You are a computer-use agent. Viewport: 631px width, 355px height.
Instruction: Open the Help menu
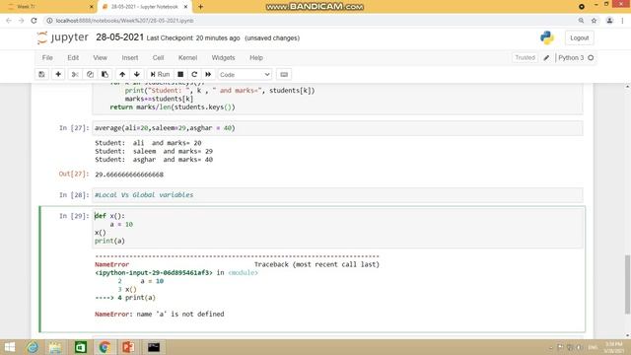click(x=256, y=58)
